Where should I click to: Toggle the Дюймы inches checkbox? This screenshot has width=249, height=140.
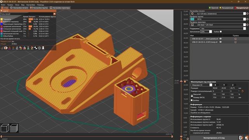click(192, 100)
